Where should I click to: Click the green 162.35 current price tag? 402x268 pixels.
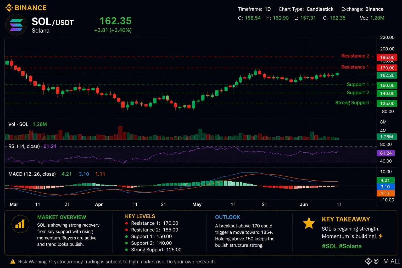pos(387,75)
